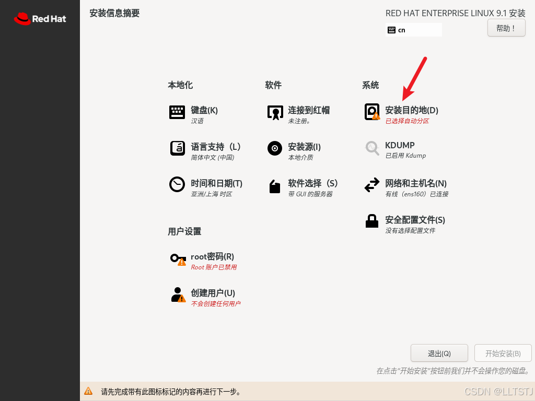The image size is (535, 401).
Task: Click status text 不会创建任何用户
Action: [x=216, y=304]
